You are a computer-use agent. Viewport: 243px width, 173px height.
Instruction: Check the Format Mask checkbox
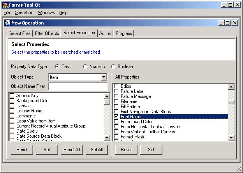[x=116, y=136]
